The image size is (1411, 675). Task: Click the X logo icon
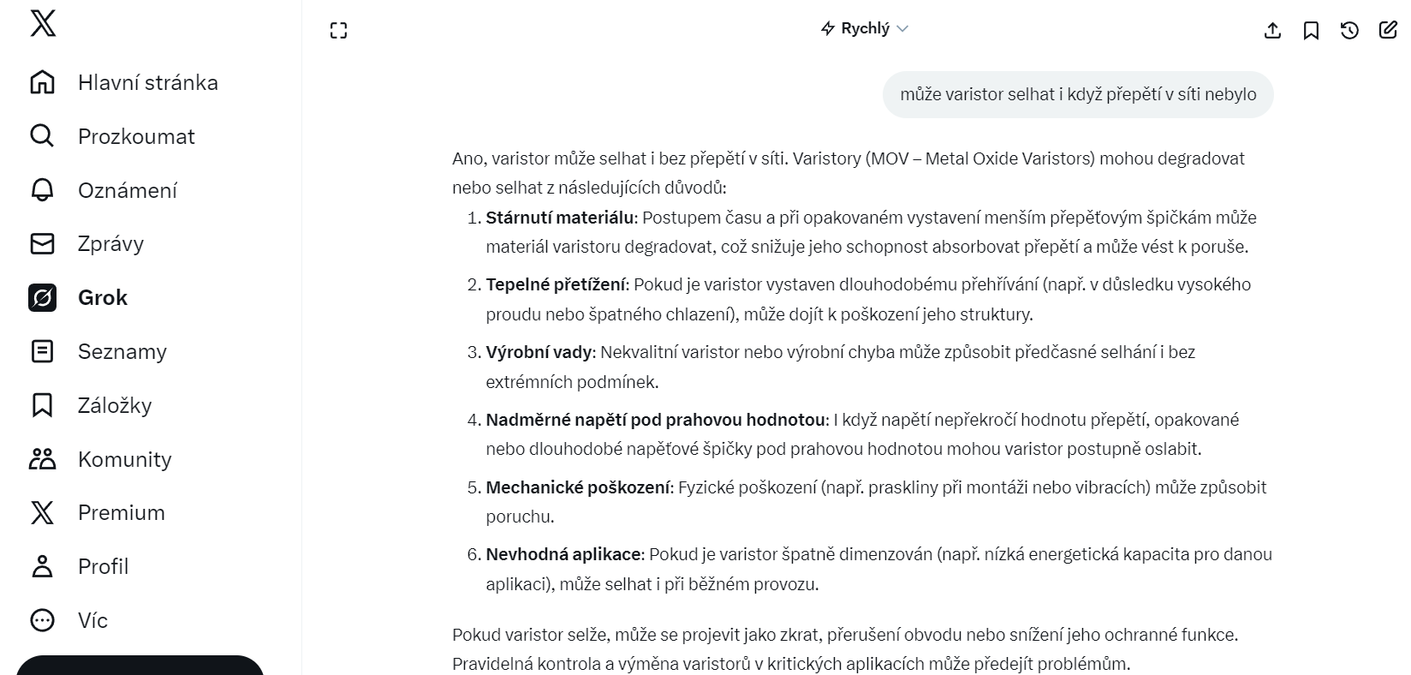[43, 24]
